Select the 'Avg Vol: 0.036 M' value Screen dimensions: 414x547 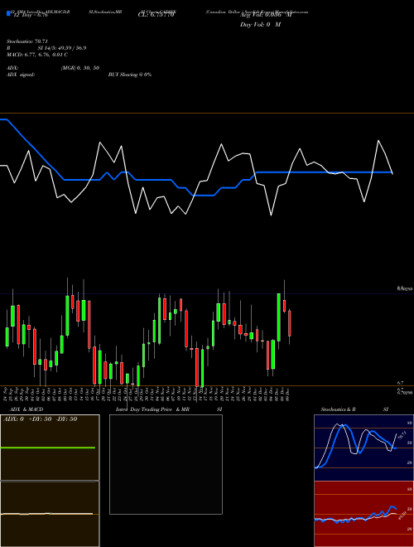click(265, 15)
